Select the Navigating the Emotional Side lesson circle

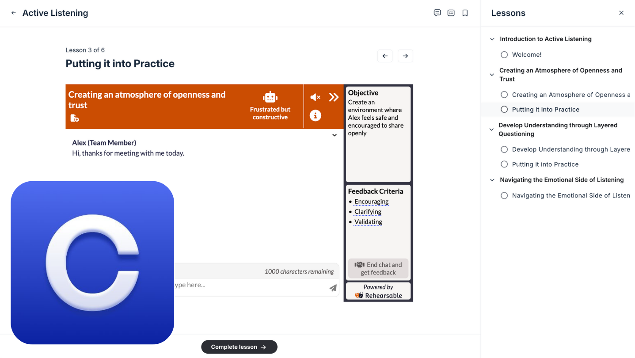tap(504, 195)
